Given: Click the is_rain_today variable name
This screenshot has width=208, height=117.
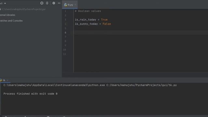Looking at the screenshot, I should 85,19.
